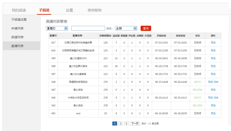Click the 操作 column header
Viewport: 231px width, 131px height.
[213, 36]
